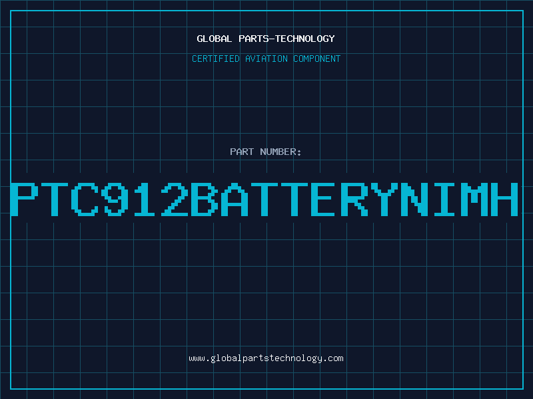Open the www.globalpartstechnology.com link
Image resolution: width=533 pixels, height=399 pixels.
pos(266,358)
